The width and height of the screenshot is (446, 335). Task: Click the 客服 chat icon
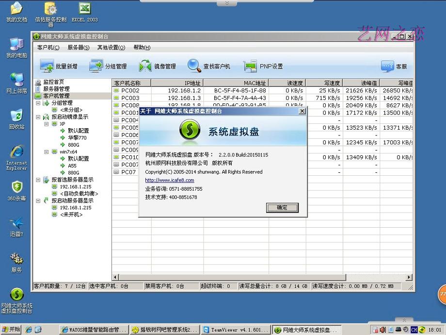click(387, 66)
